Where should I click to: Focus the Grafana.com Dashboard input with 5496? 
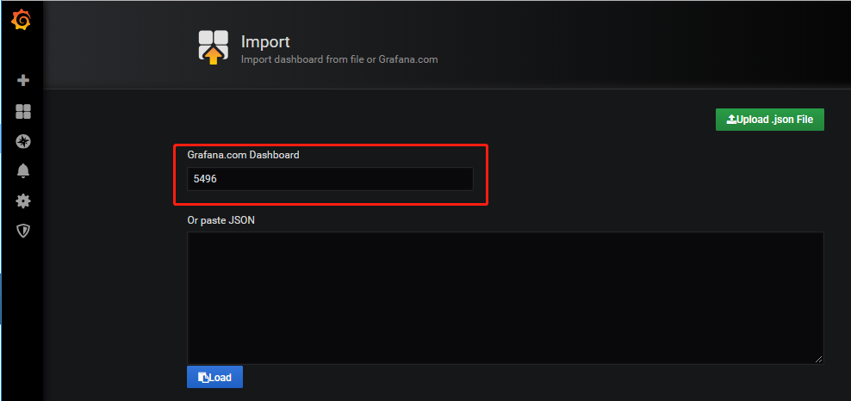[x=330, y=179]
